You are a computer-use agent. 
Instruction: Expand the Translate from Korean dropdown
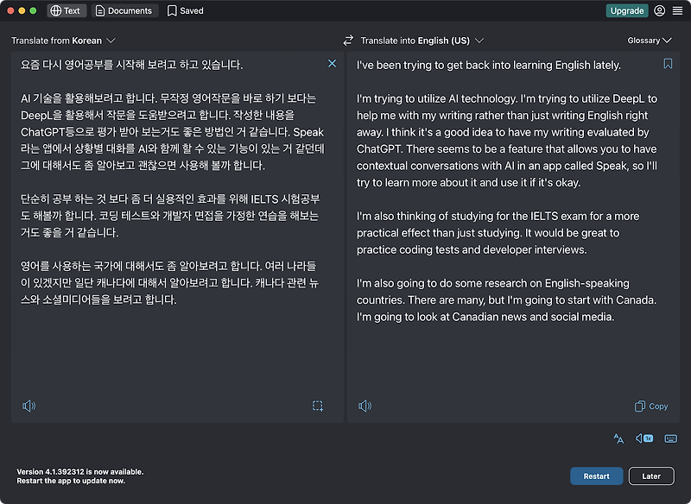point(63,41)
